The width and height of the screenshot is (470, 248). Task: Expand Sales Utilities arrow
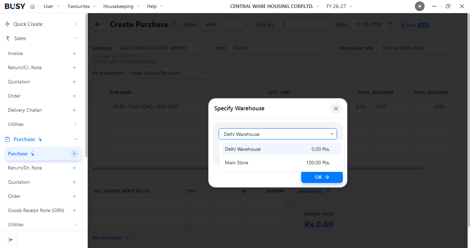point(75,124)
